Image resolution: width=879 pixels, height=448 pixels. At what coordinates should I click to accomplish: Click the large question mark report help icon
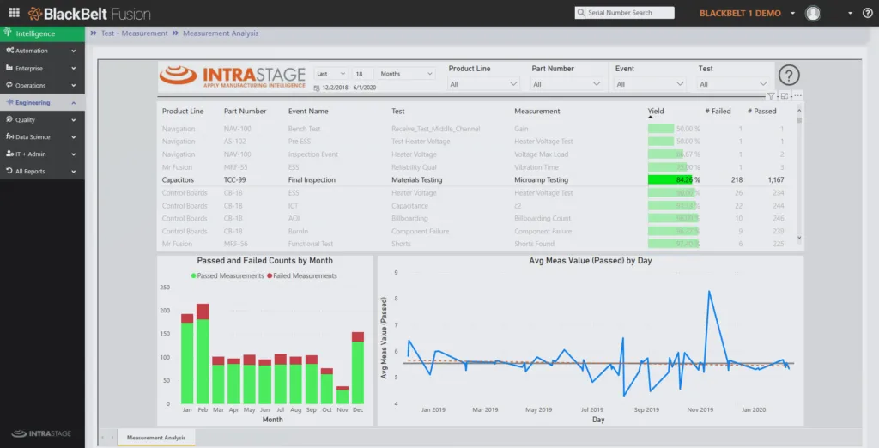[788, 76]
